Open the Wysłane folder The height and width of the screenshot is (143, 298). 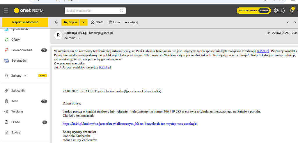click(17, 112)
